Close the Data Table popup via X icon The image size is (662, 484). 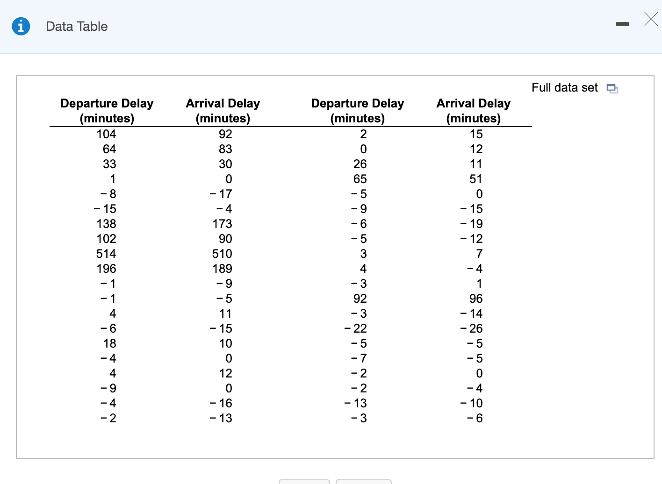click(651, 20)
